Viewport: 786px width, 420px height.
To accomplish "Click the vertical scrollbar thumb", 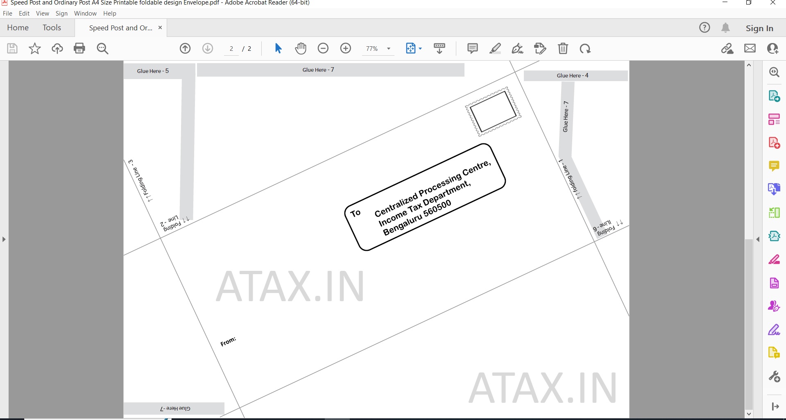I will tap(749, 324).
